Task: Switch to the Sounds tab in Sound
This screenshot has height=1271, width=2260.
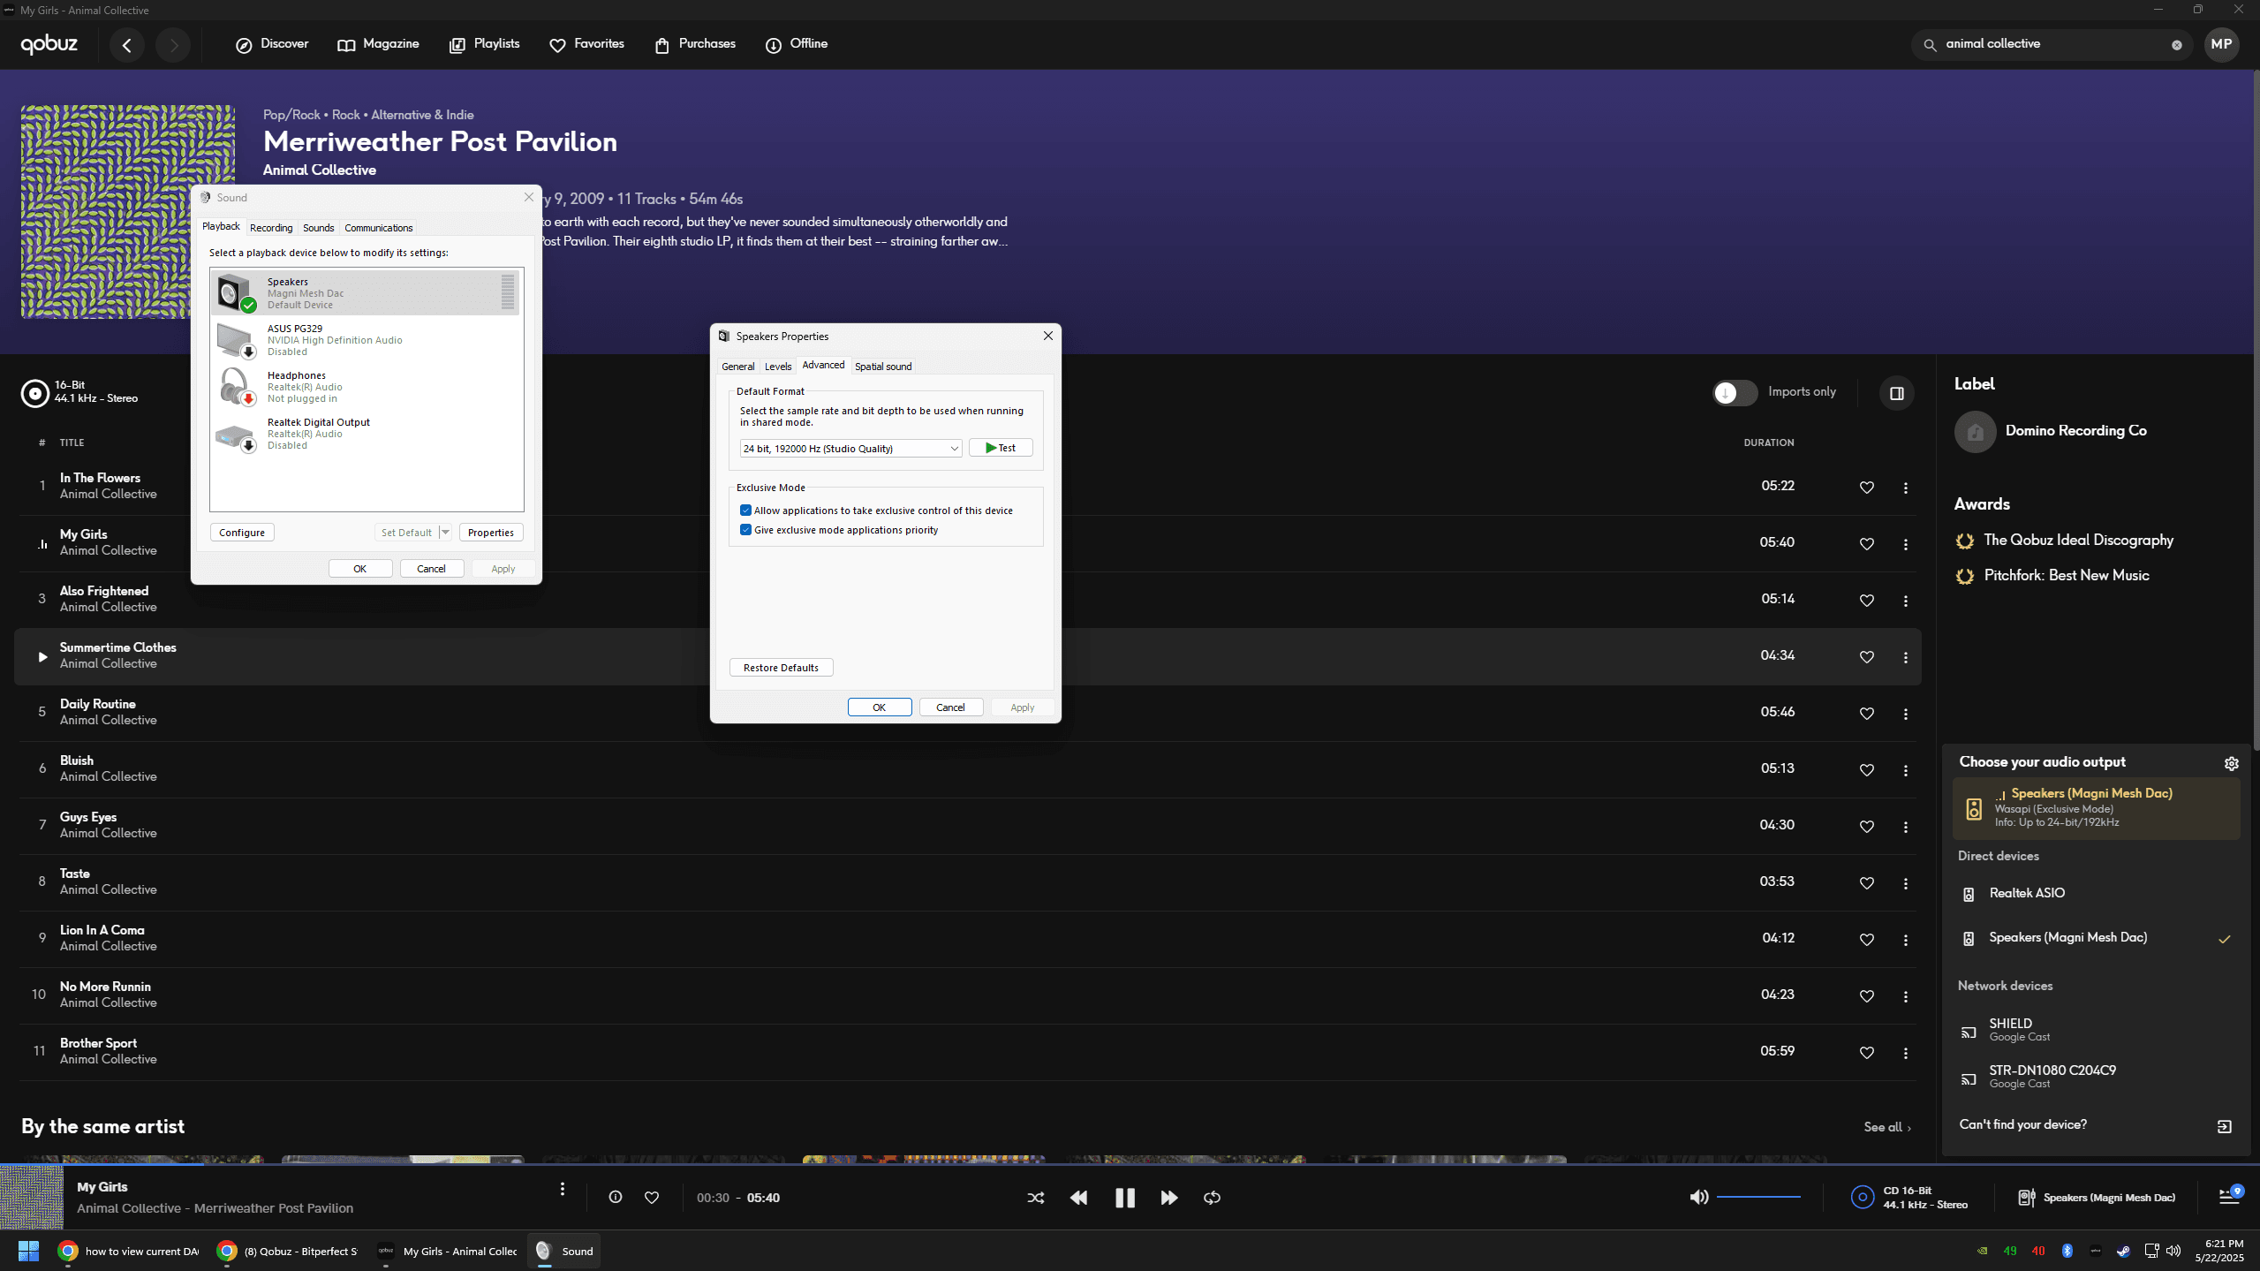Action: 318,228
